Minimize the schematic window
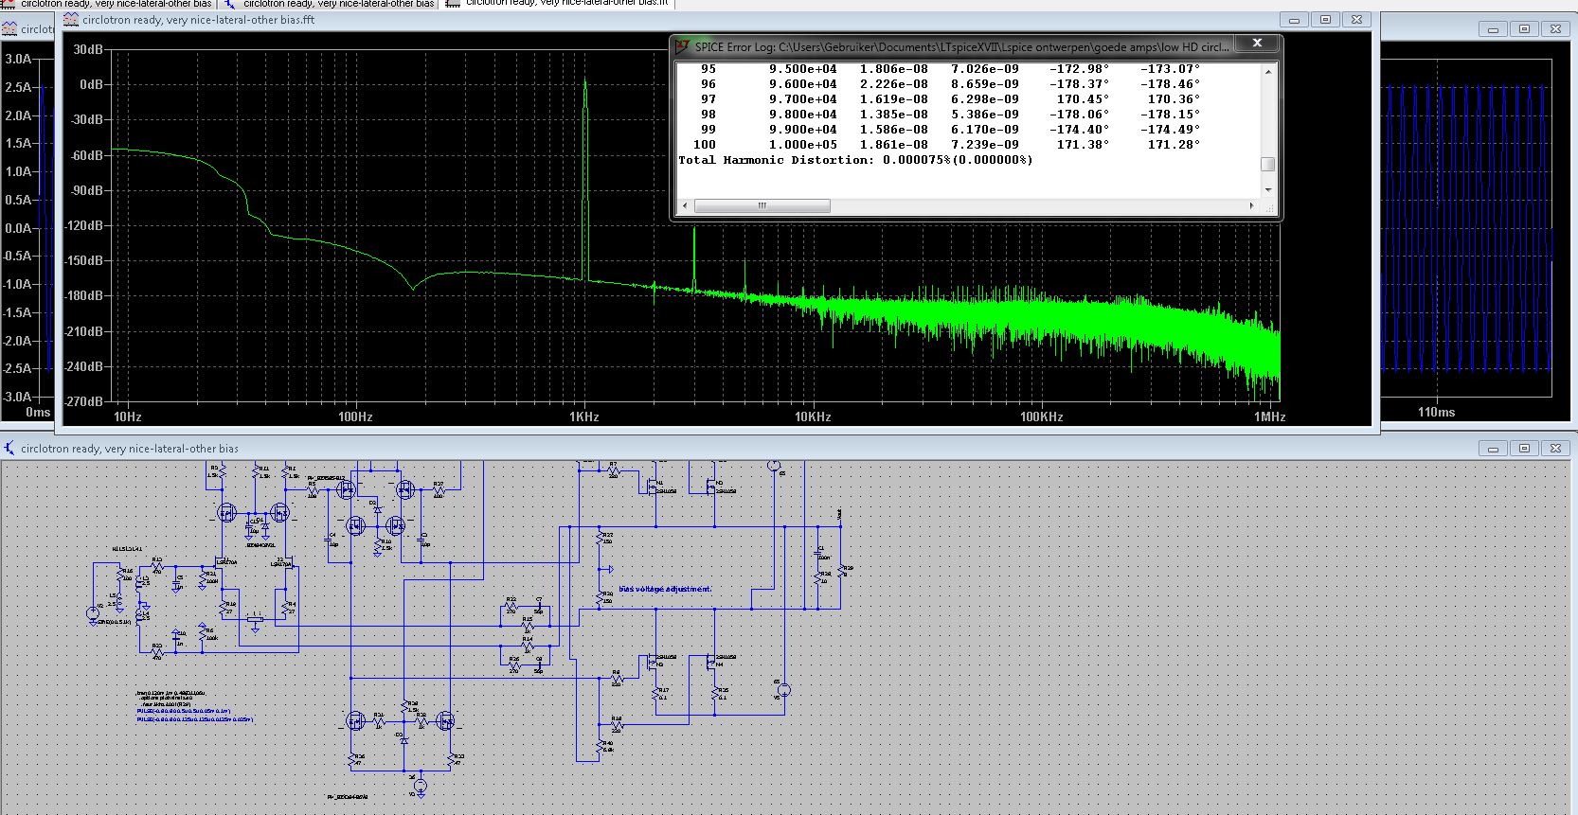The height and width of the screenshot is (815, 1578). click(1493, 449)
